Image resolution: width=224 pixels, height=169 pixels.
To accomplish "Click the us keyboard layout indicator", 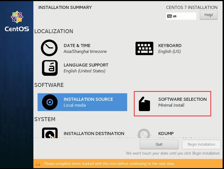I will tap(181, 16).
